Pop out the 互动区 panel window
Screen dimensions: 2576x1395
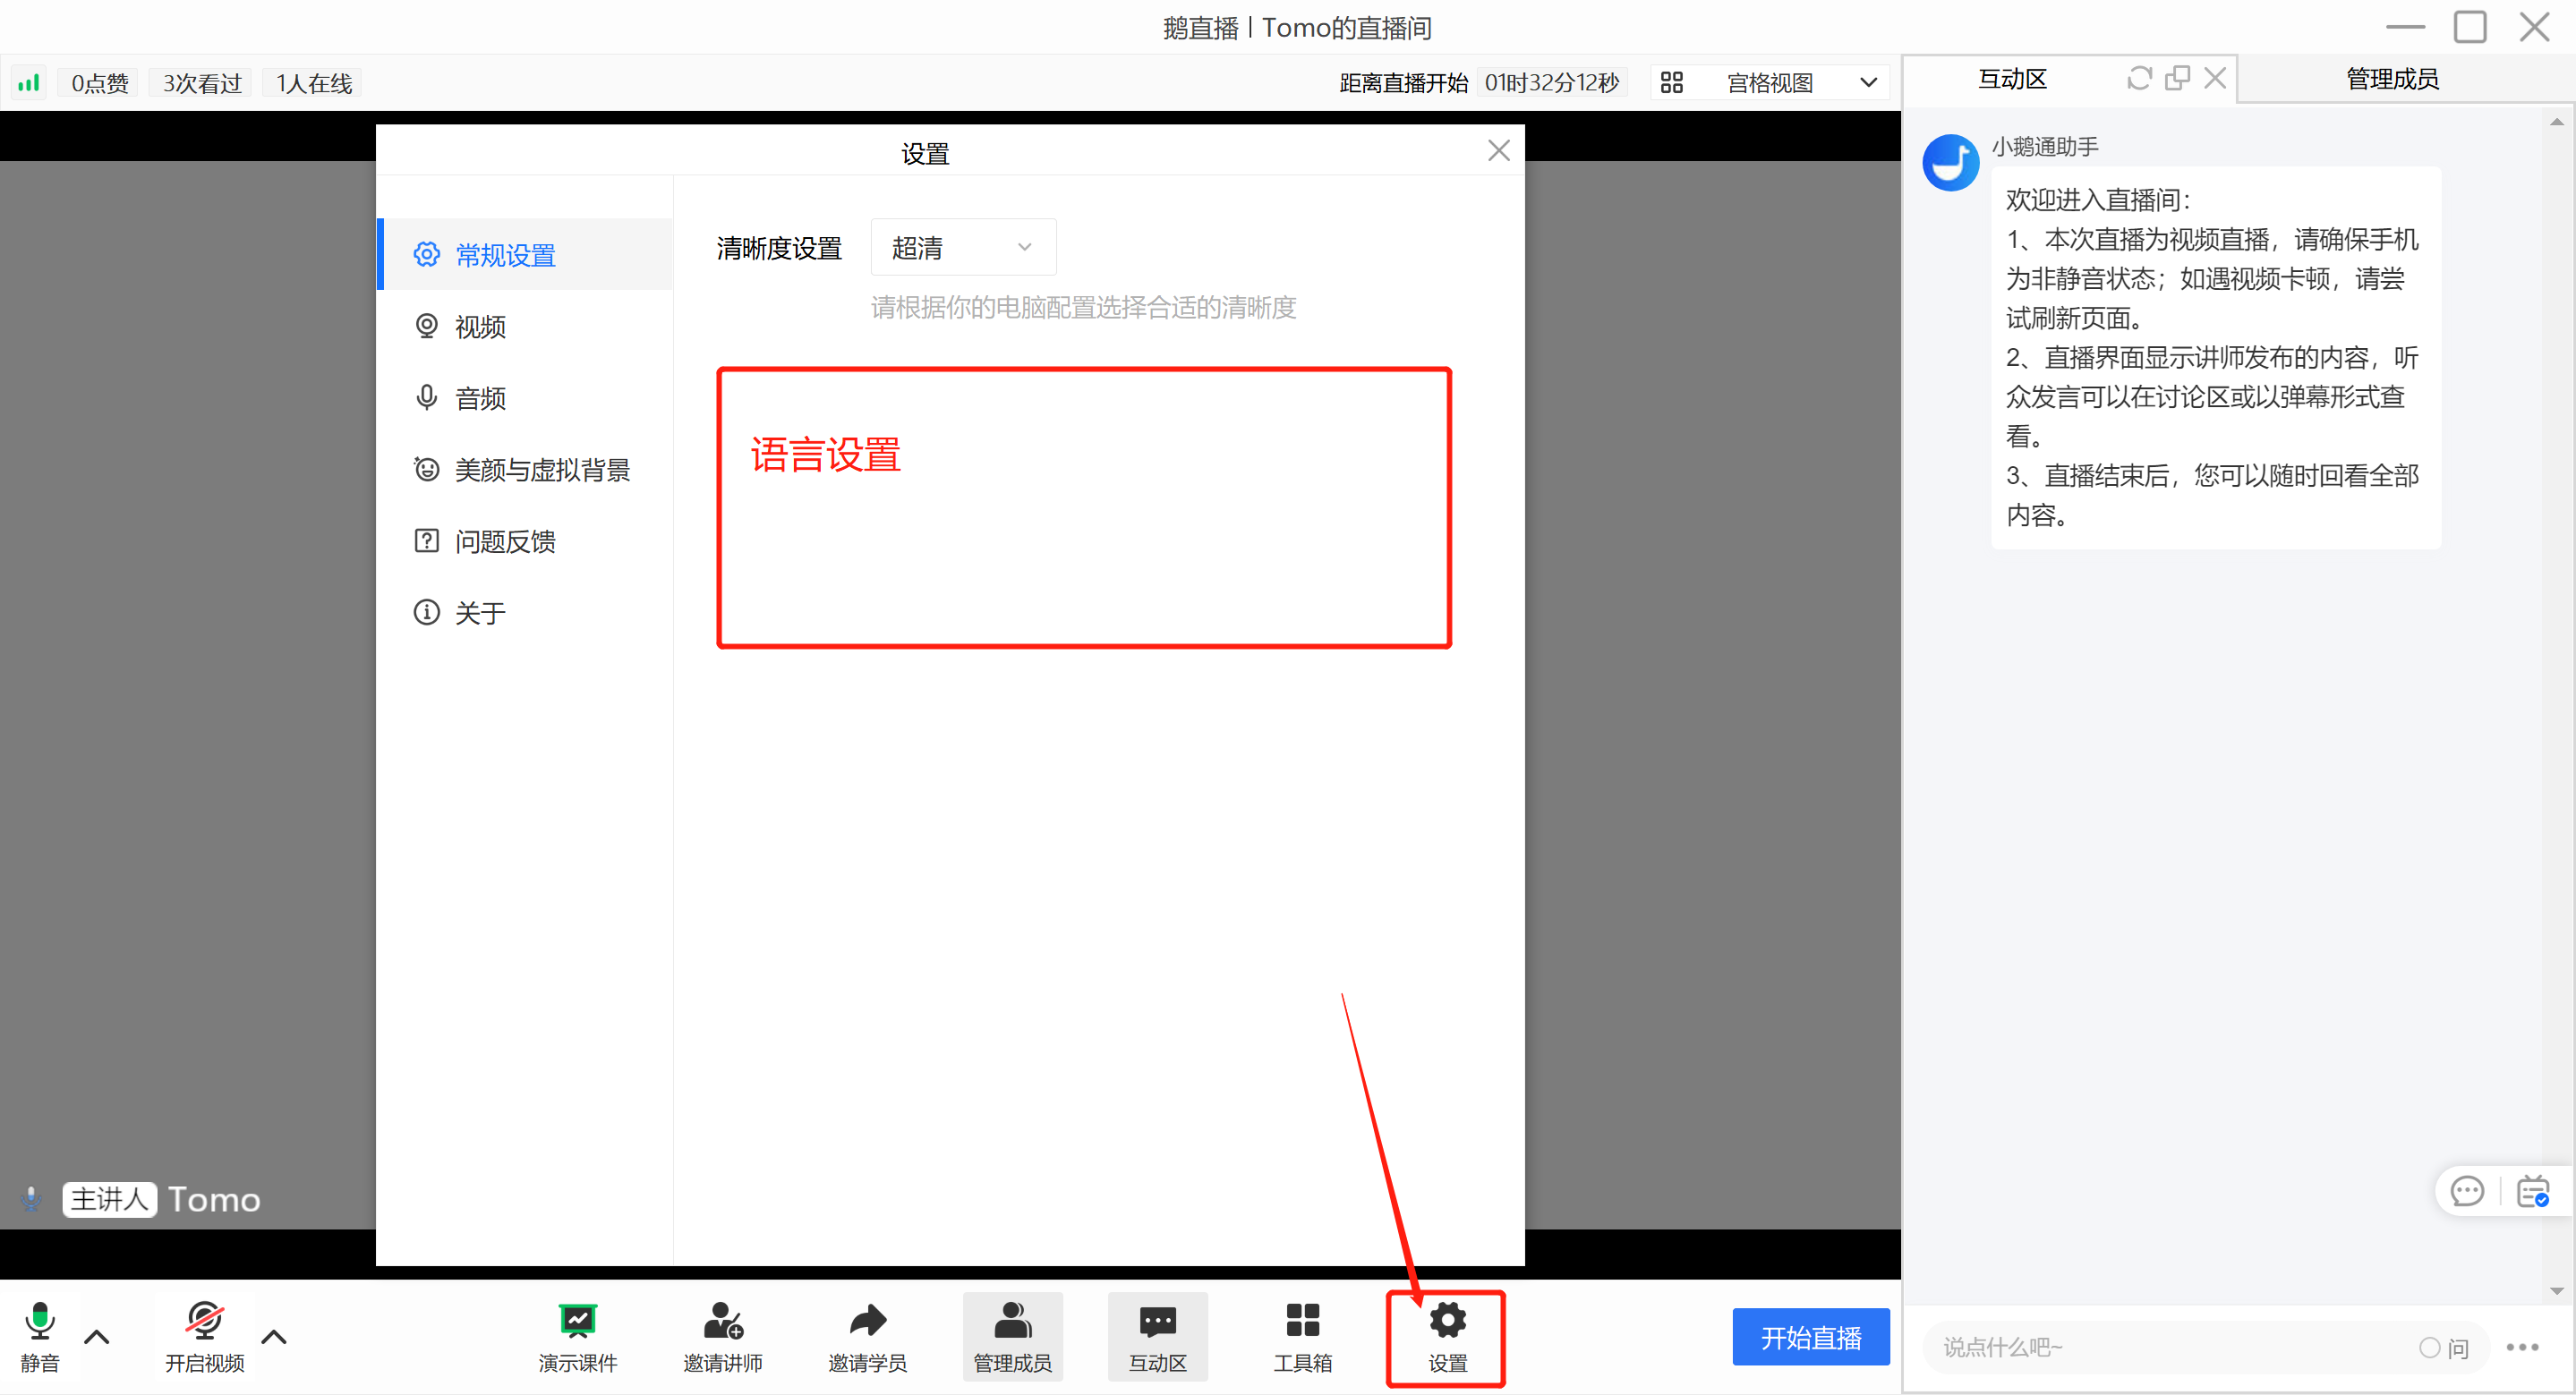point(2176,78)
